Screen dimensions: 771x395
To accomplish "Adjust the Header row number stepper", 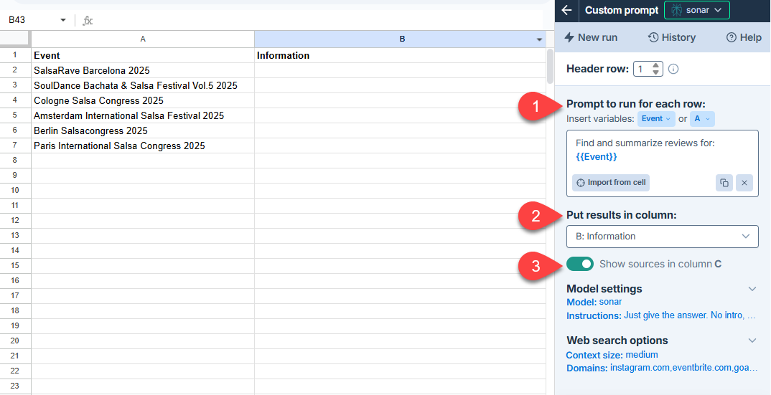I will [656, 70].
